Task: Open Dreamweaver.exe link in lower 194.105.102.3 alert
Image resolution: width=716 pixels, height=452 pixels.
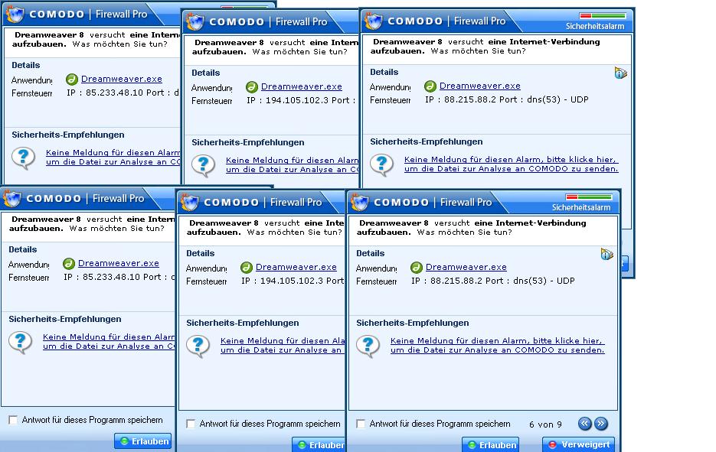Action: coord(296,267)
